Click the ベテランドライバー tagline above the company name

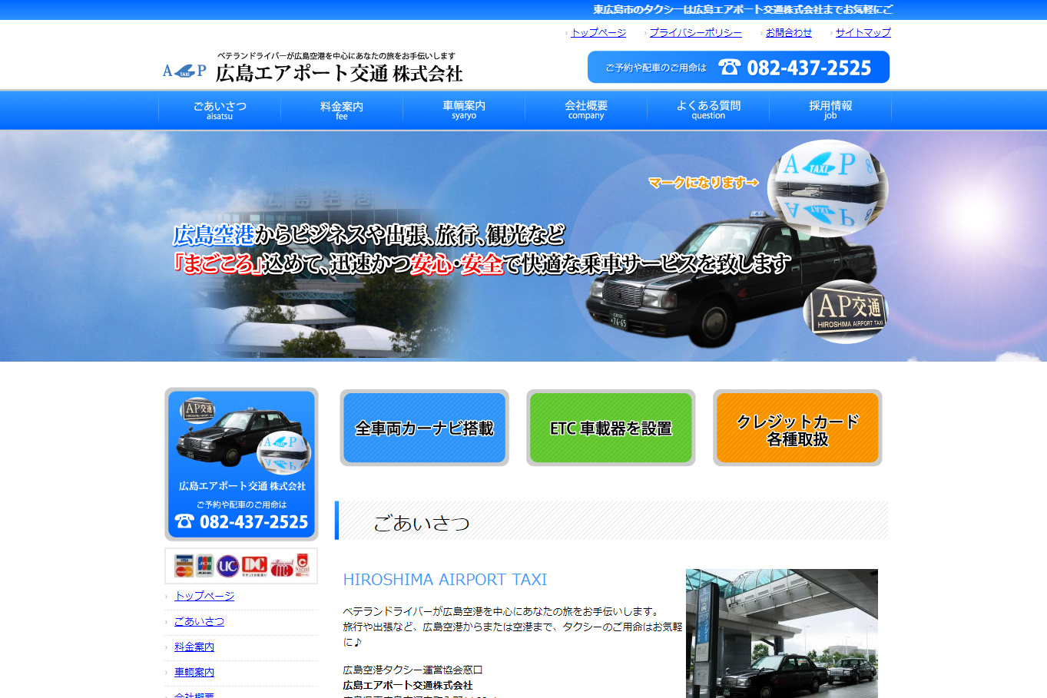point(336,56)
